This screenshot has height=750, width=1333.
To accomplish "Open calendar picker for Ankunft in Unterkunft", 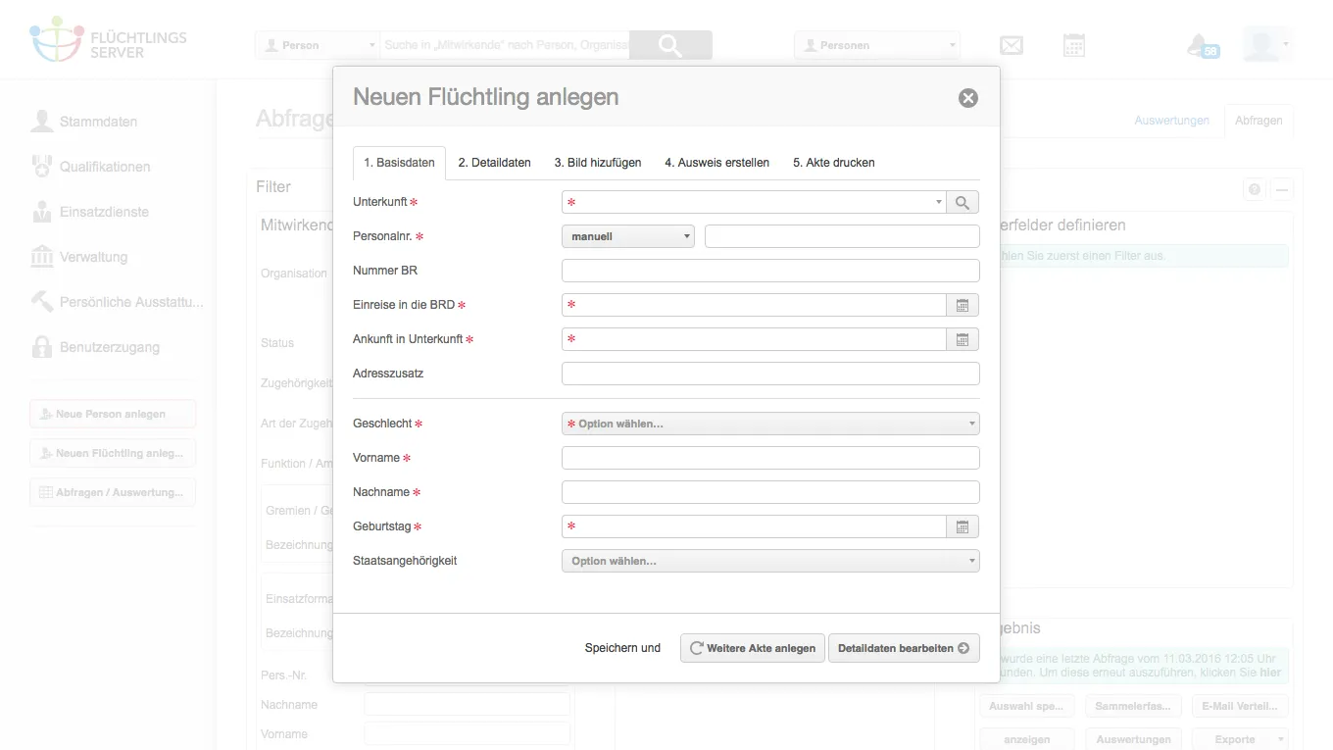I will pyautogui.click(x=963, y=339).
